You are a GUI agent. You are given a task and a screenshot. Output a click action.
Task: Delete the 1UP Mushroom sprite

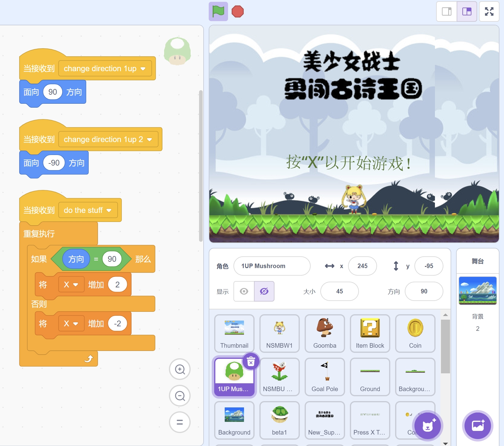pos(251,361)
